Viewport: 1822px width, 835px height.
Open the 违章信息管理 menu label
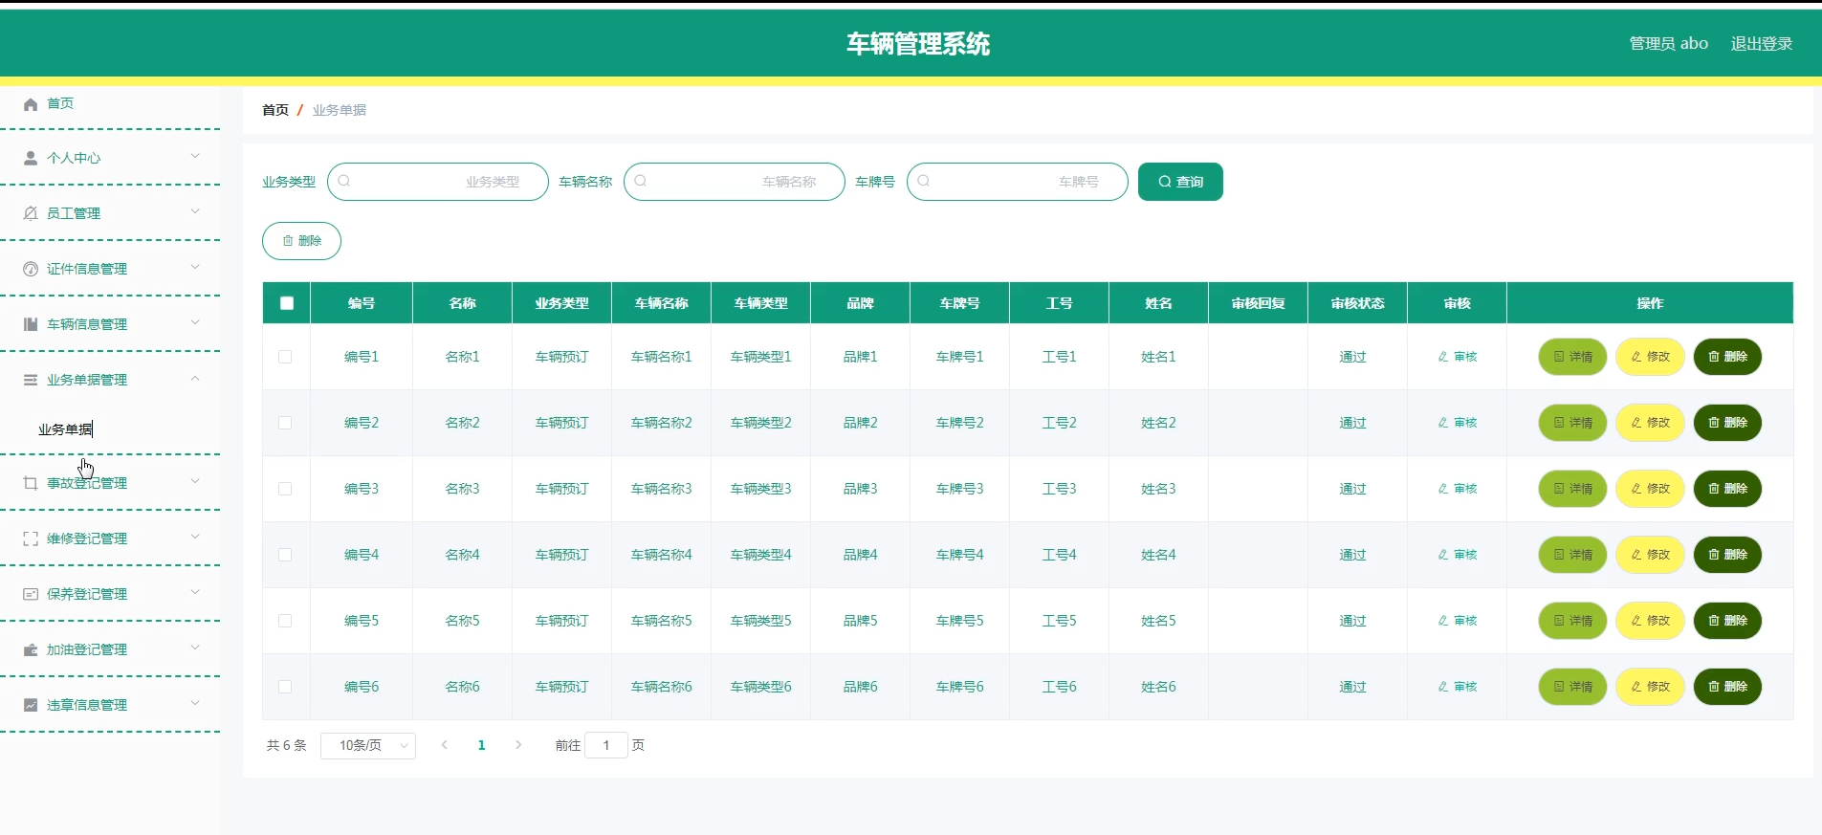(87, 705)
